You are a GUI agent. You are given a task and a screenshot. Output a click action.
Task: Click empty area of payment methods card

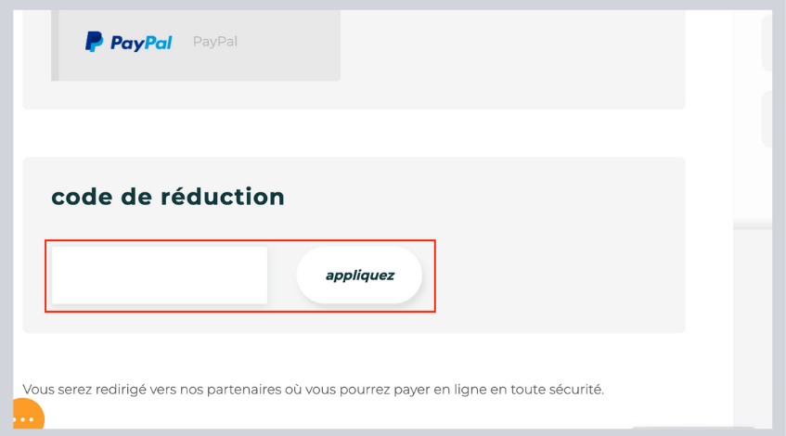510,56
